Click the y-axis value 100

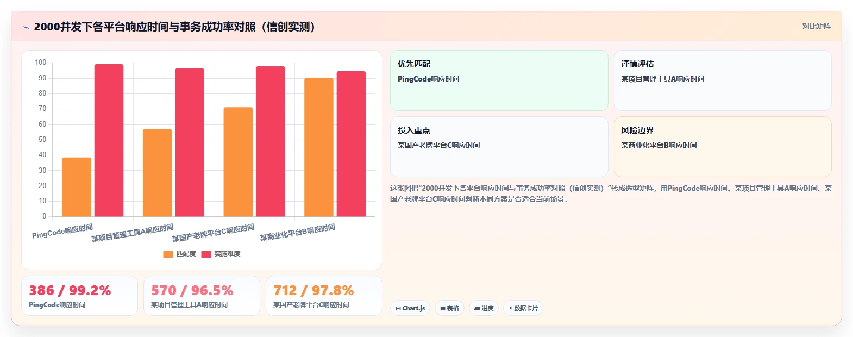pyautogui.click(x=41, y=63)
